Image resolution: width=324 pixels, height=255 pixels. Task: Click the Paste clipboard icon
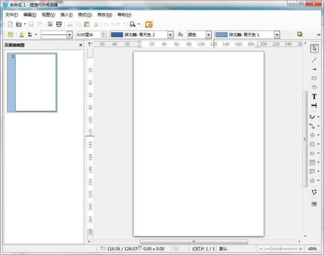87,24
